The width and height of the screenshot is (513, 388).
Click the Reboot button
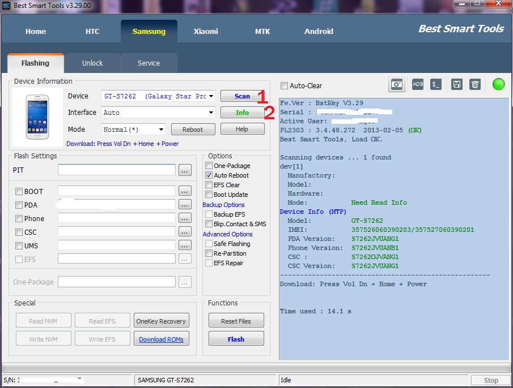(193, 130)
